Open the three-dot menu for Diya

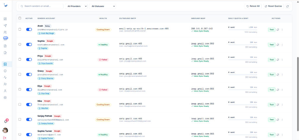click(x=282, y=90)
